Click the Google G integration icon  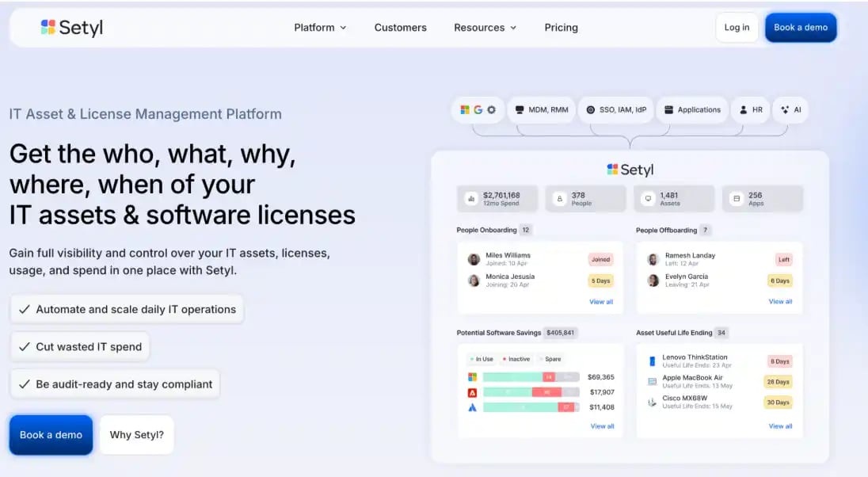(x=478, y=109)
